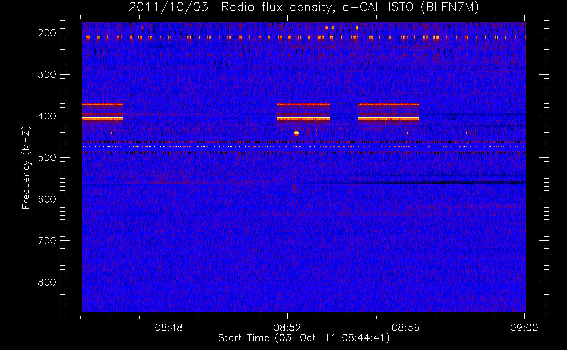Click the plot title "2011/10/03 Radio flux density, e-CALLISTO (BLEN7M)"
Screen dimensions: 567x350
(304, 7)
